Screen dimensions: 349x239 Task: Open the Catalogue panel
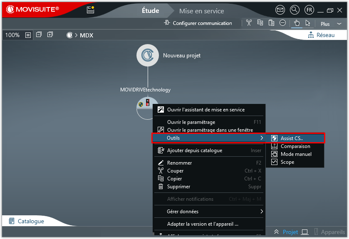click(26, 221)
